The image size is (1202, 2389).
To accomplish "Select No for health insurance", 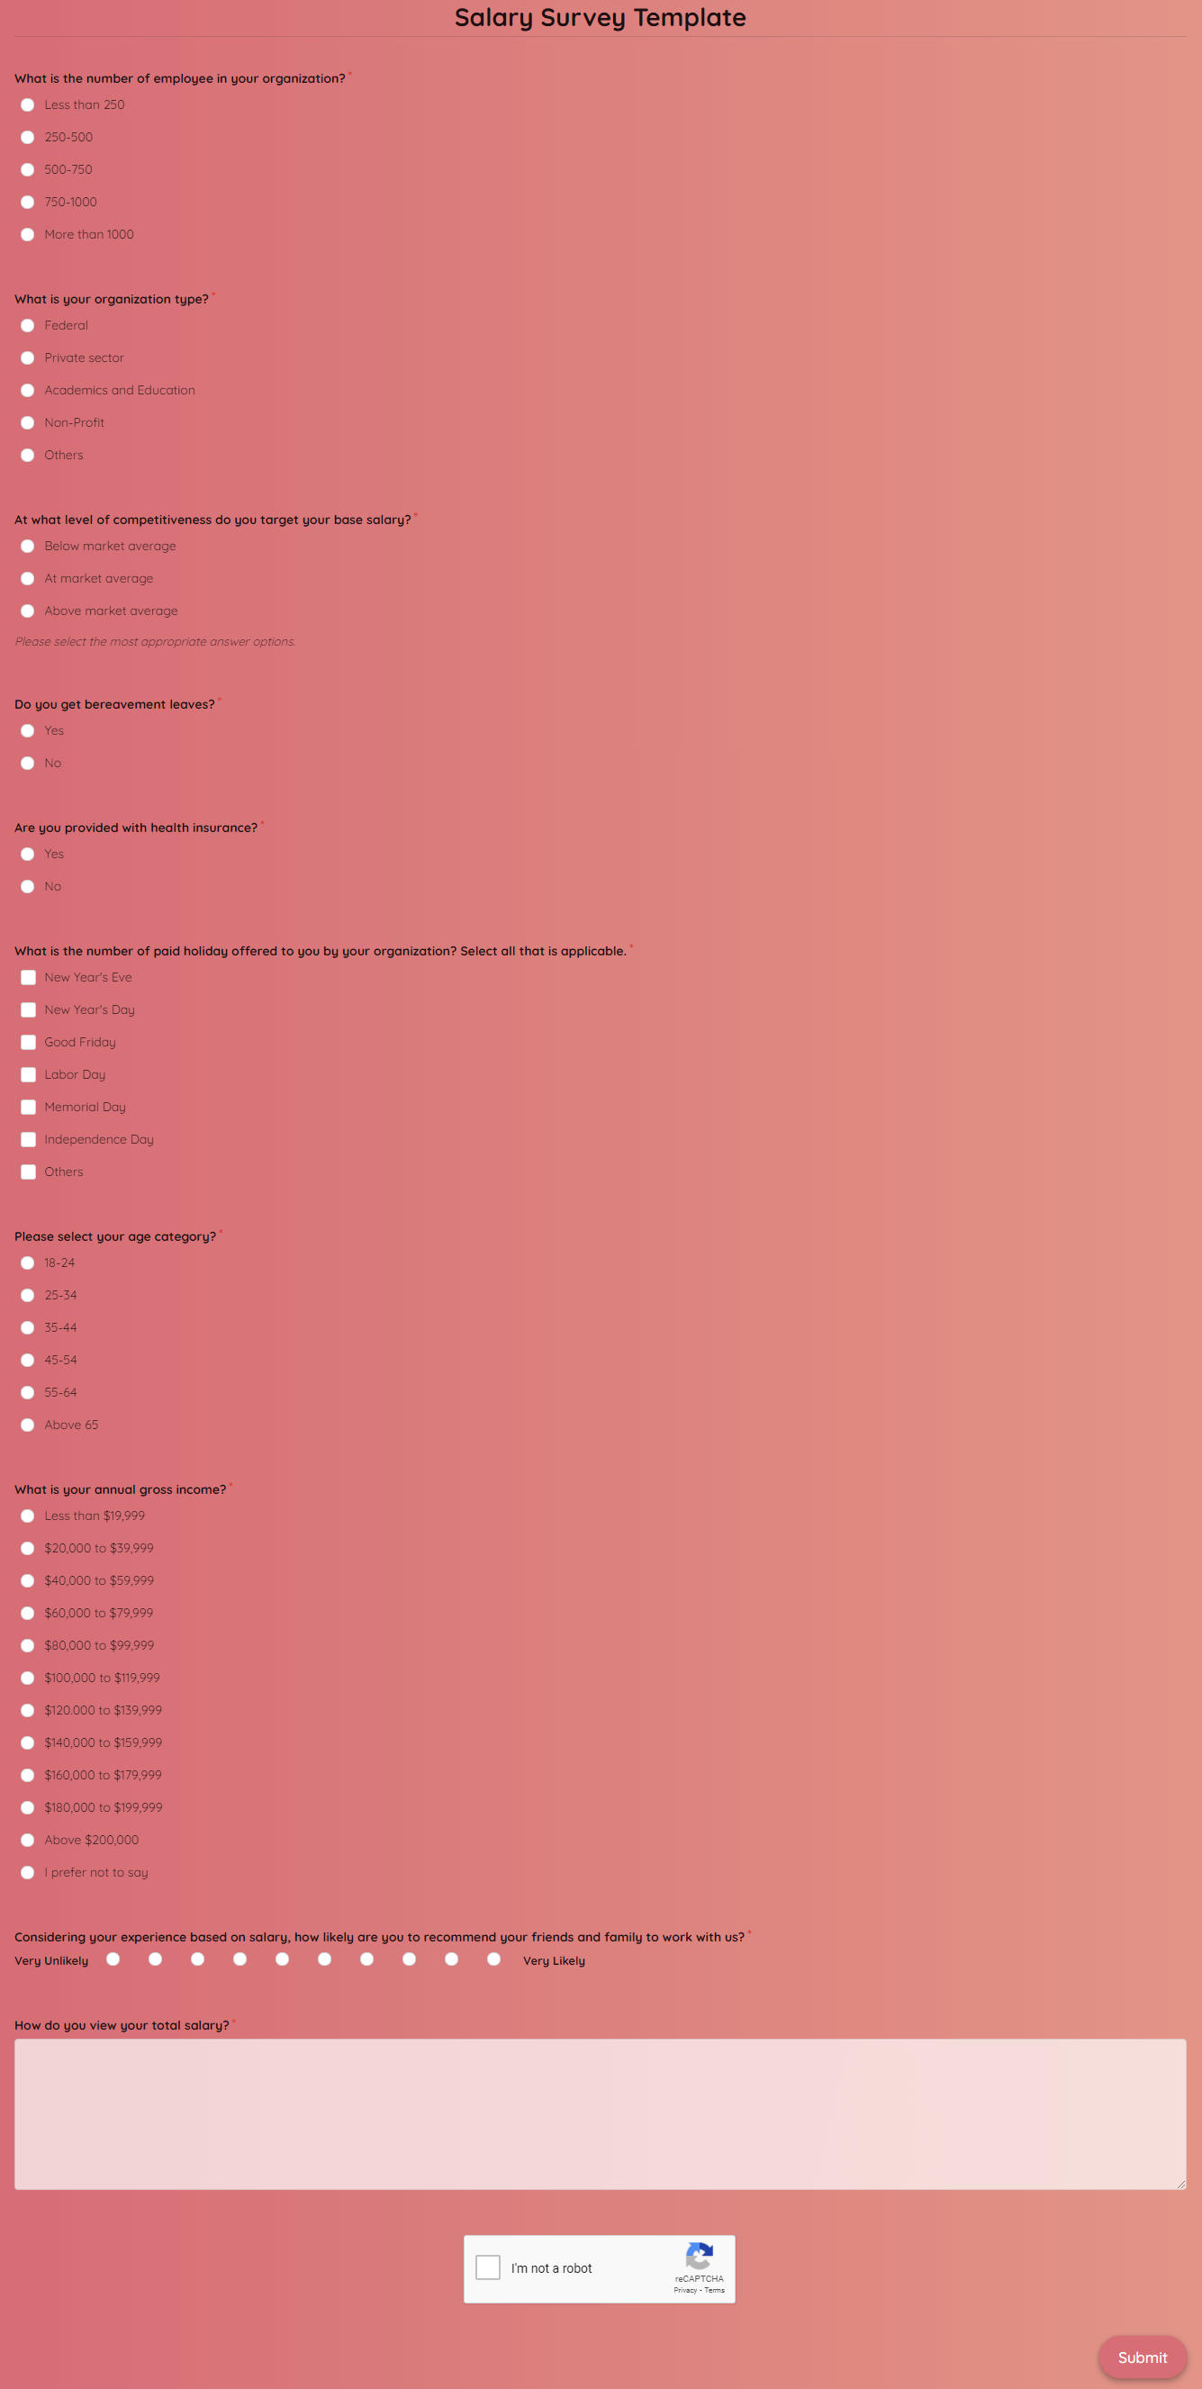I will click(x=28, y=887).
